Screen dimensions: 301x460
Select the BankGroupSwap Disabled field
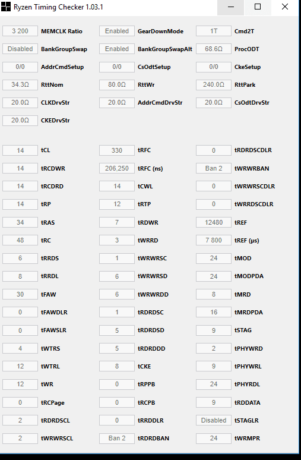click(20, 49)
